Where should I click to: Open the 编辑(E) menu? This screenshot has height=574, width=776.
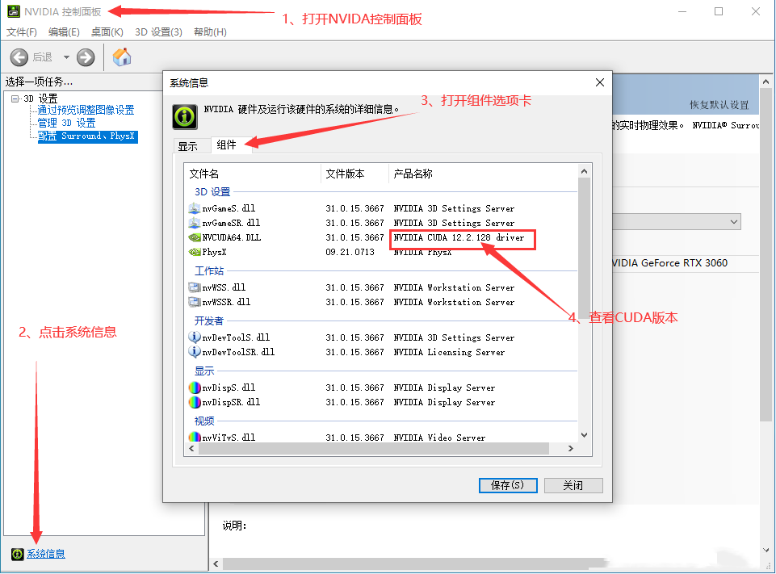pyautogui.click(x=64, y=32)
